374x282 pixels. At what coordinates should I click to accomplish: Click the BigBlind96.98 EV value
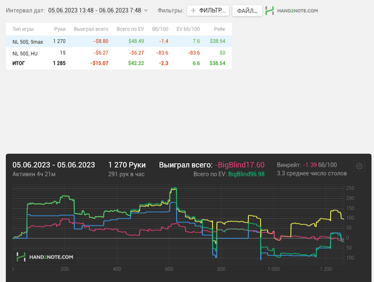246,174
